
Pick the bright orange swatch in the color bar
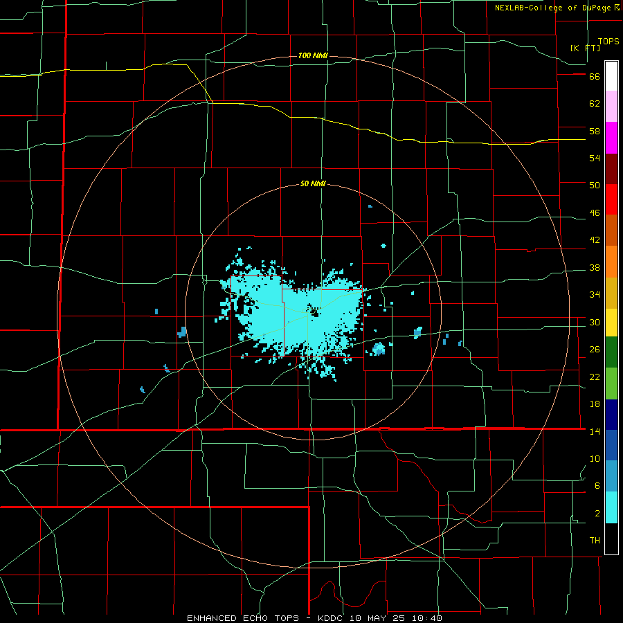coord(611,262)
